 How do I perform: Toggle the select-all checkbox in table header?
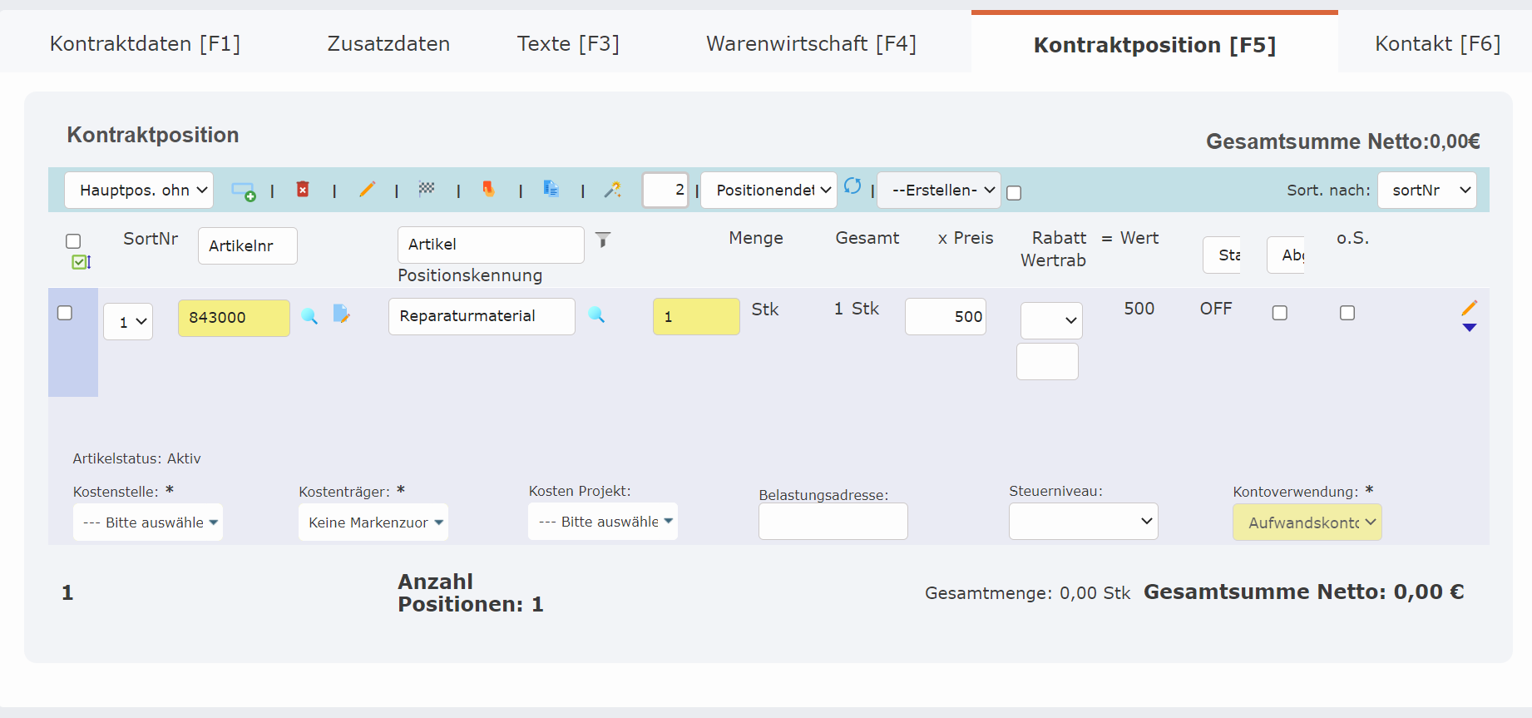coord(73,241)
